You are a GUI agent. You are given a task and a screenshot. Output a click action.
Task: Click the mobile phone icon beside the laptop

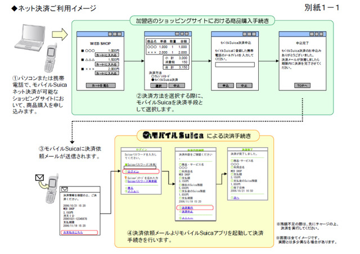pyautogui.click(x=50, y=58)
